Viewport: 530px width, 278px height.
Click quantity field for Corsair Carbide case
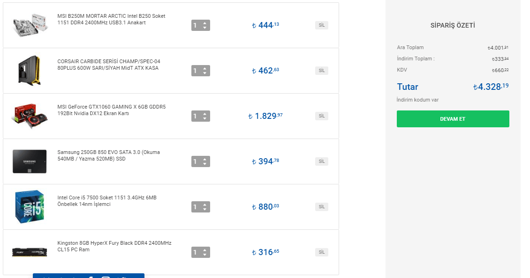(196, 71)
